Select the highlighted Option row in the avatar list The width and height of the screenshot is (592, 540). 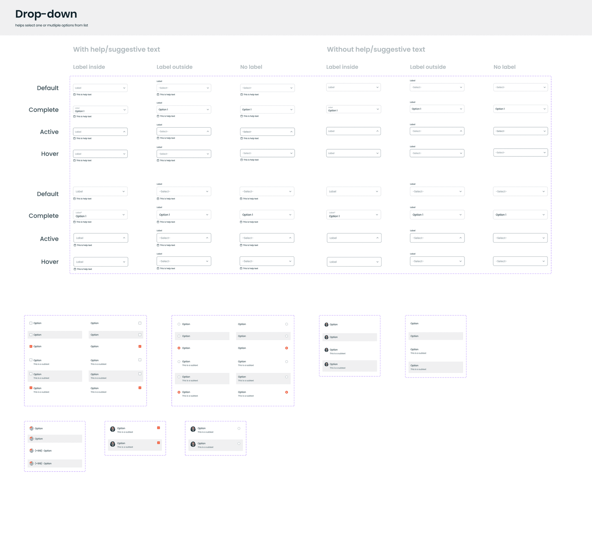tap(349, 337)
